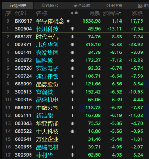This screenshot has width=149, height=159.
Task: Open stock 富瀚微
Action: 44,92
